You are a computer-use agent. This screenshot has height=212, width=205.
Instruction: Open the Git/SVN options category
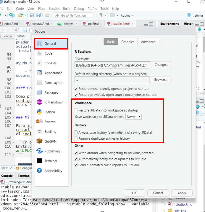click(51, 141)
